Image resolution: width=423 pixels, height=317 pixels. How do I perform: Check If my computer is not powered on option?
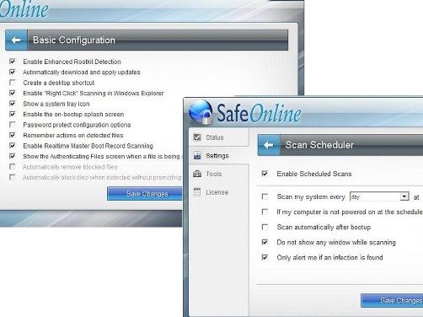point(265,212)
